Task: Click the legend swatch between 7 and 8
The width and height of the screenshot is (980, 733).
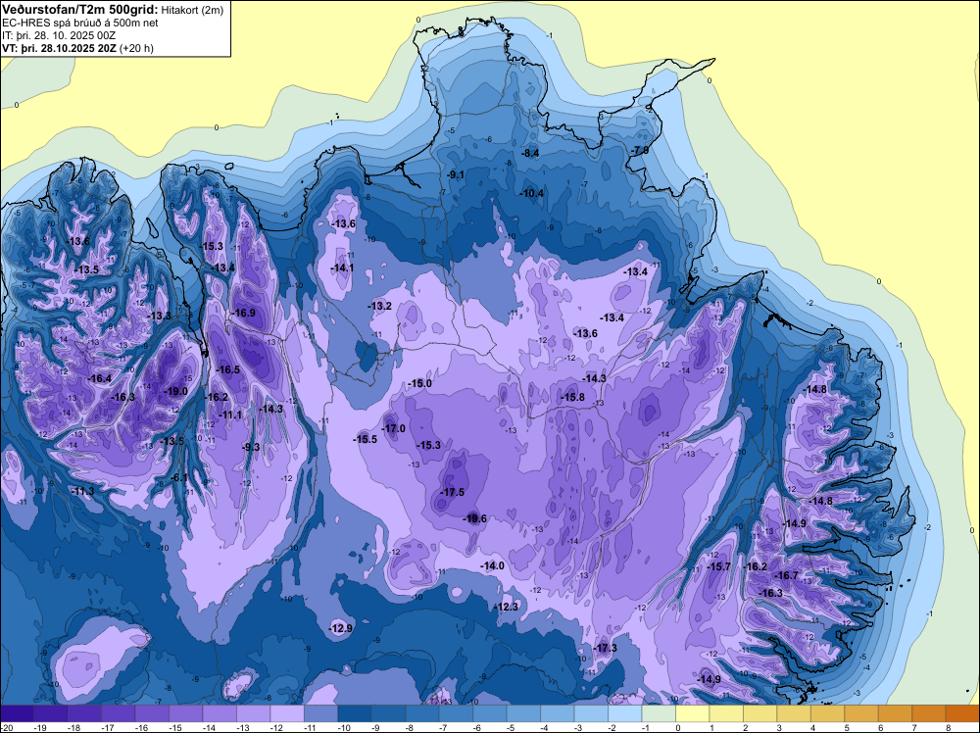Action: point(928,713)
